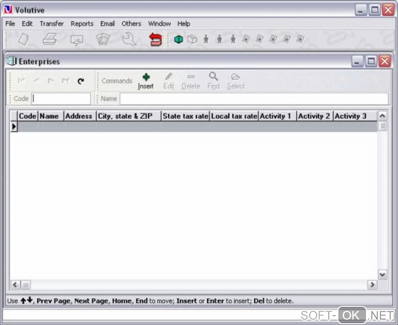Go to next record navigation arrow
The image size is (398, 325).
pos(51,81)
